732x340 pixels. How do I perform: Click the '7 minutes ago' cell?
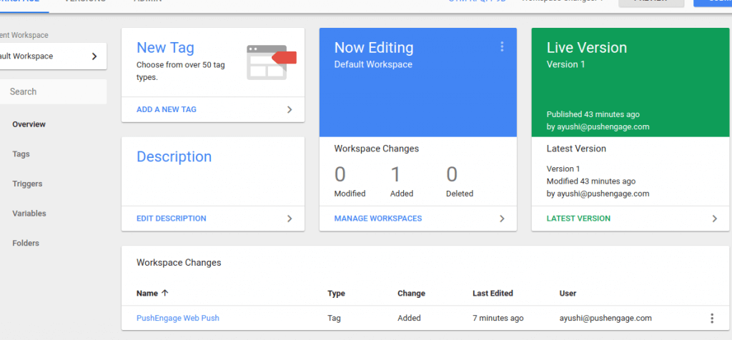tap(498, 318)
